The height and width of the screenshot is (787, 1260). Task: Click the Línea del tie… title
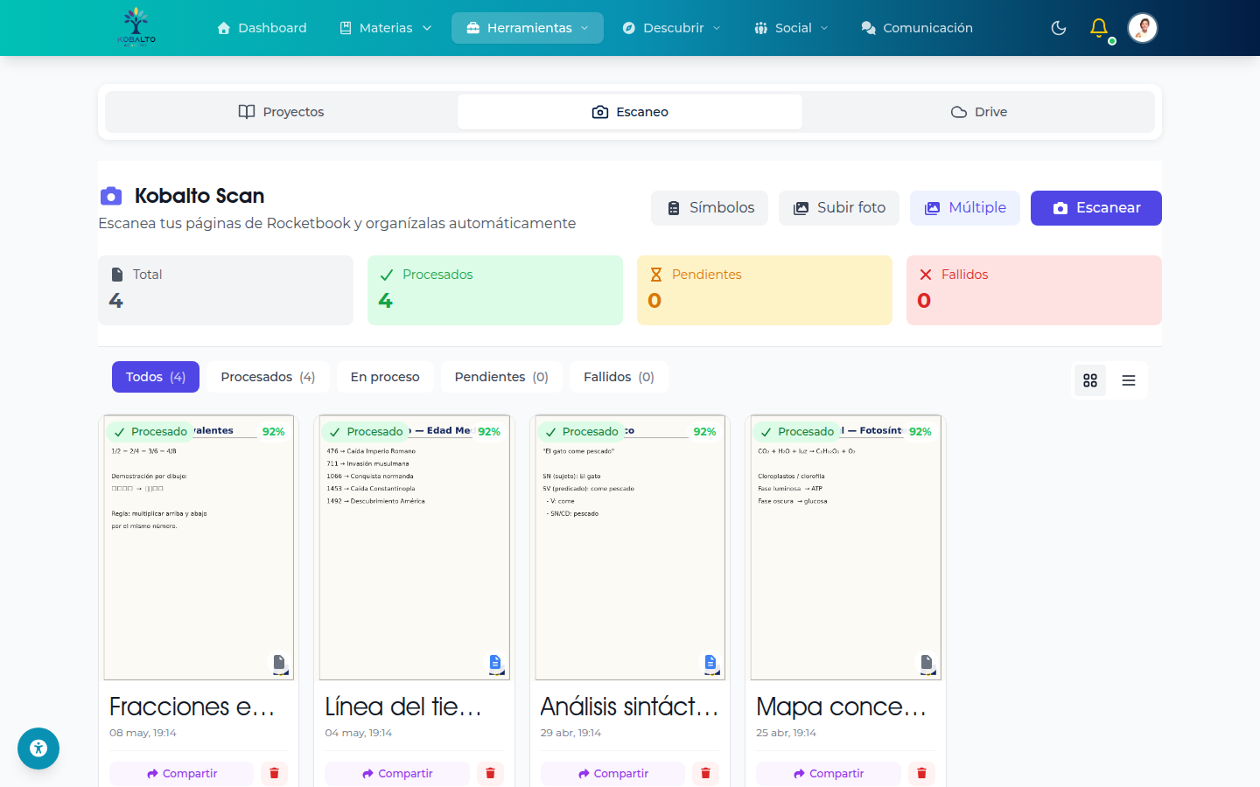click(403, 707)
